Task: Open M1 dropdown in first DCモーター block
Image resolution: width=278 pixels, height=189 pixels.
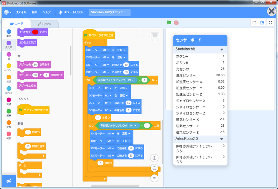Action: [106, 50]
